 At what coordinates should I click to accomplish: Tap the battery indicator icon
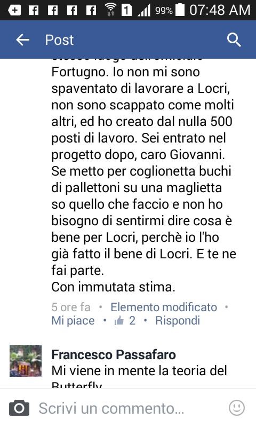pyautogui.click(x=180, y=10)
